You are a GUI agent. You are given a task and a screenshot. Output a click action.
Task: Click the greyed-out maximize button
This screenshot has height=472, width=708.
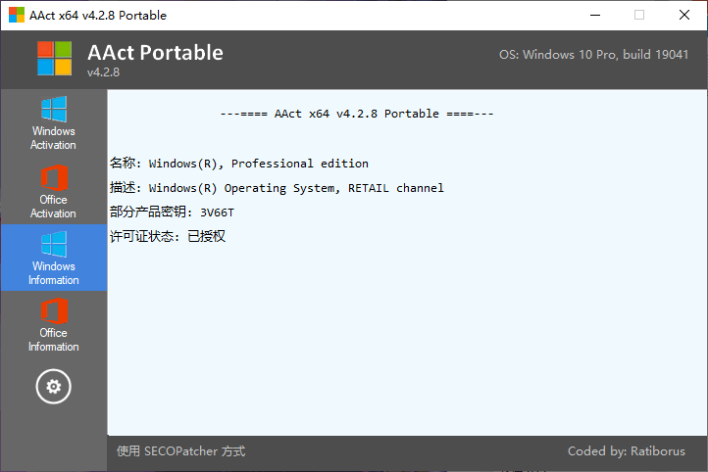639,15
